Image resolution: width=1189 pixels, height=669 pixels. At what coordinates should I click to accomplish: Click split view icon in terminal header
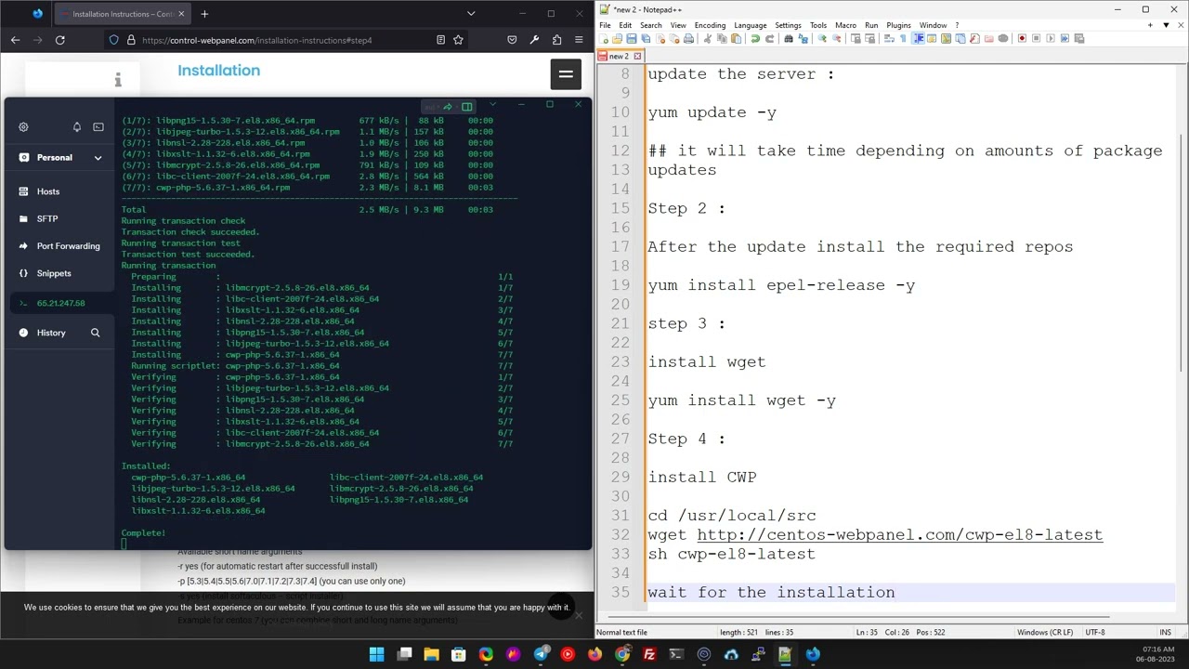467,106
